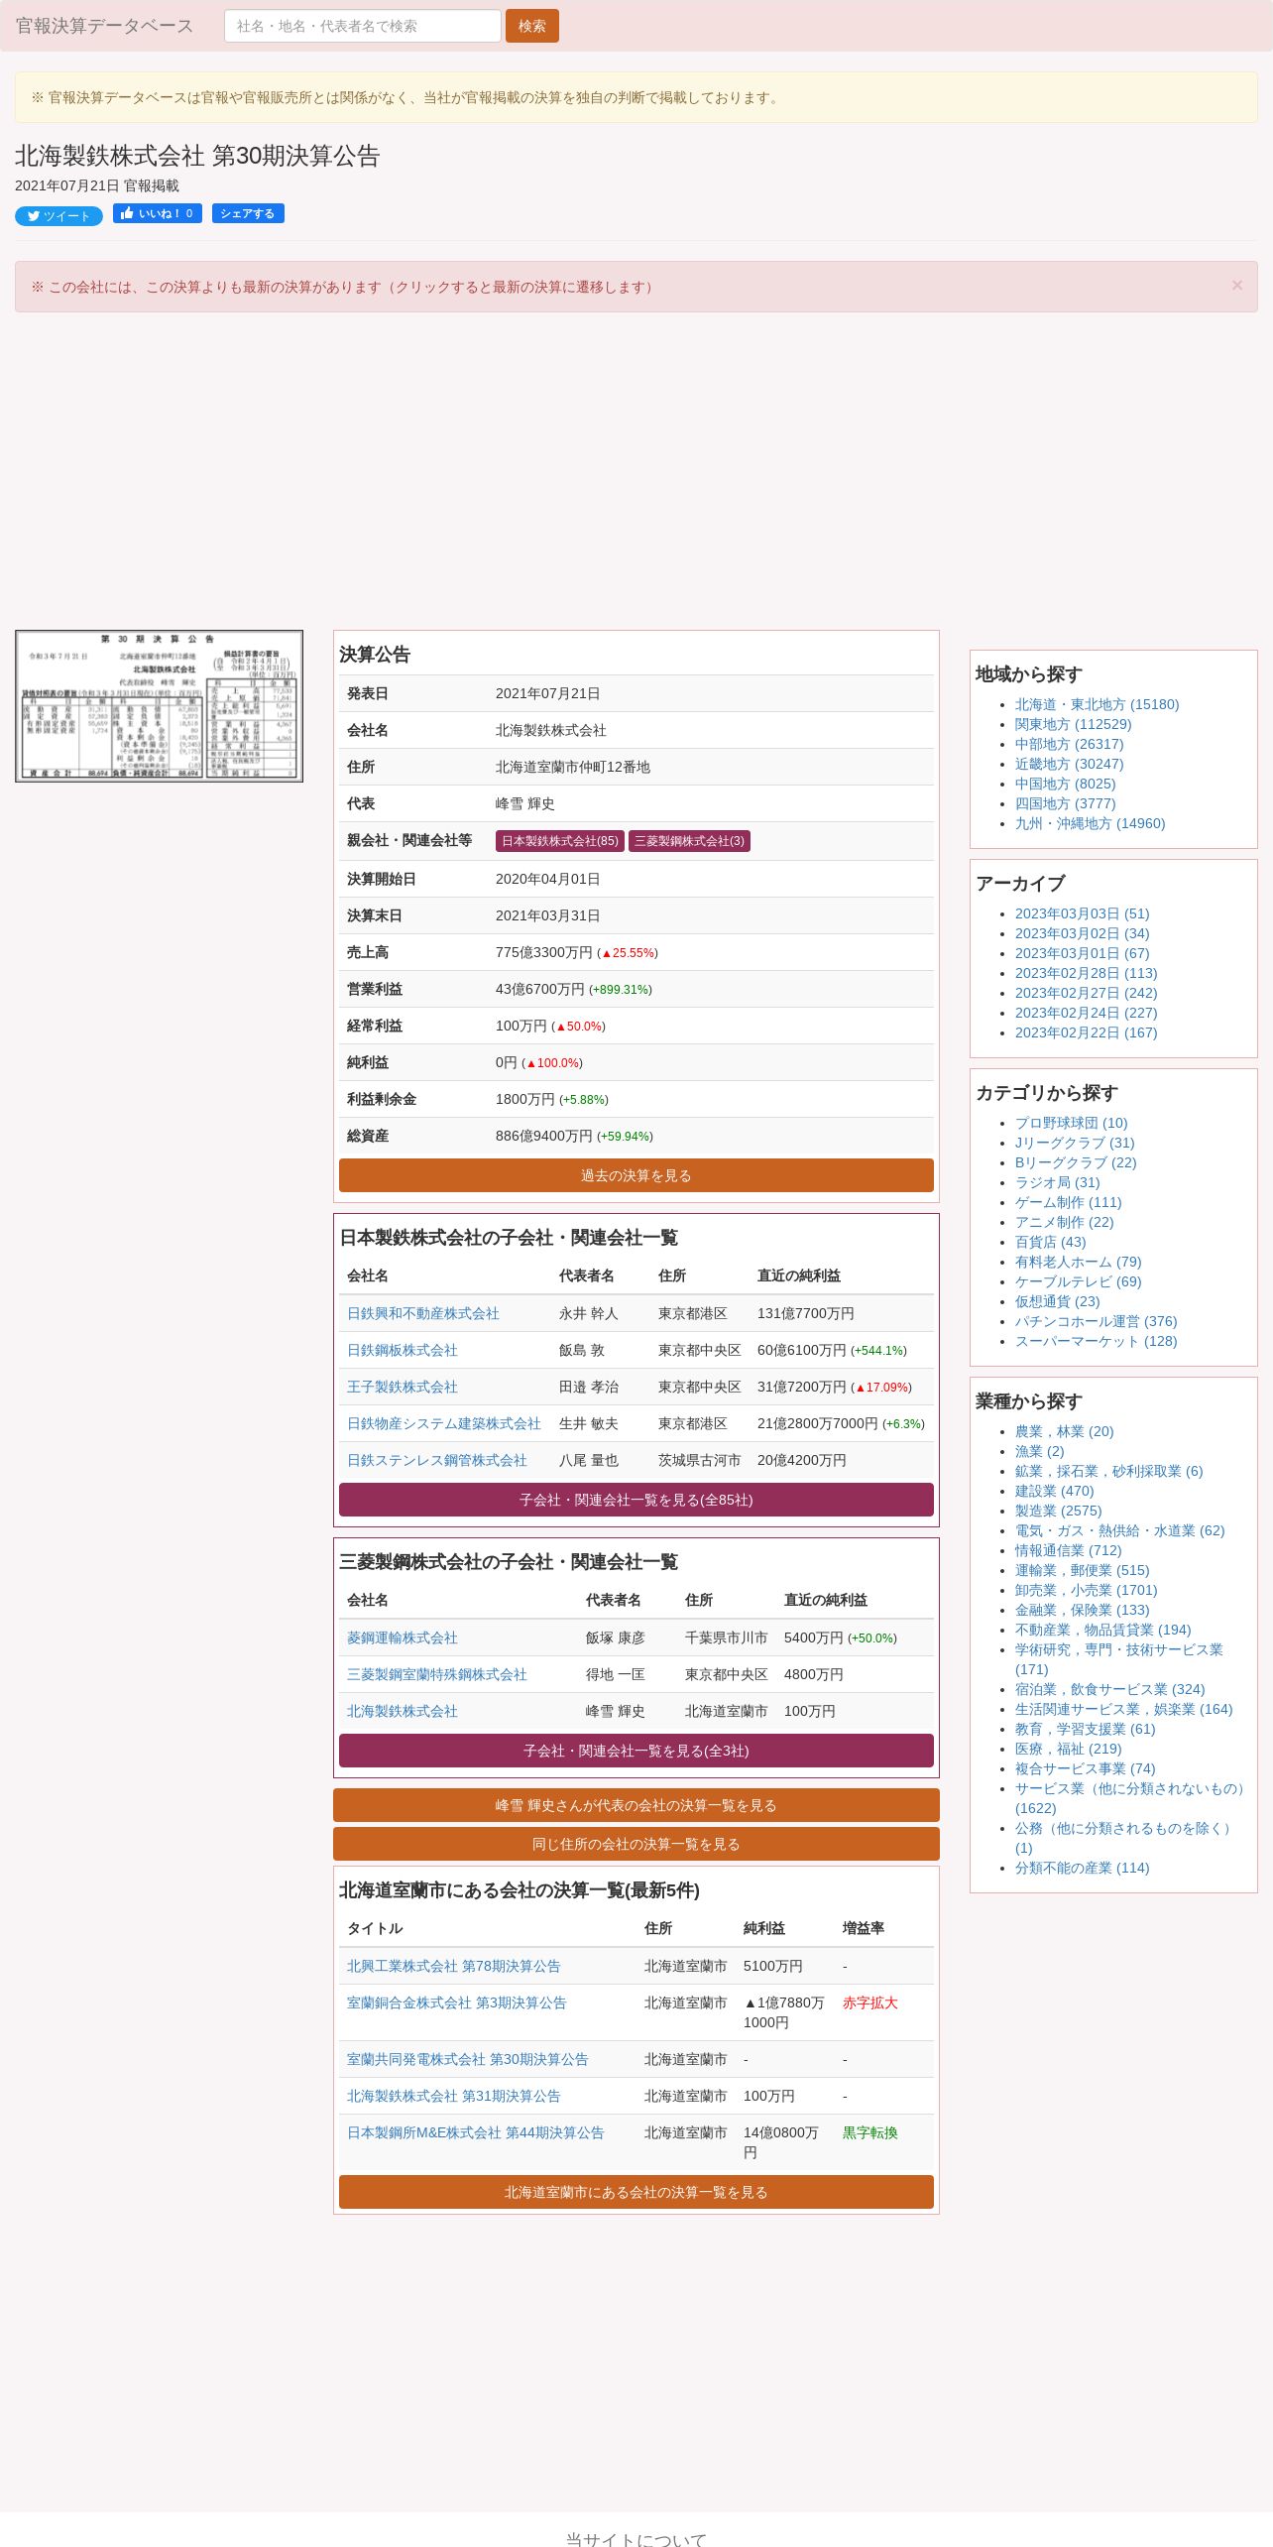Open archive 2023年03月03日 (51)

click(x=1083, y=913)
